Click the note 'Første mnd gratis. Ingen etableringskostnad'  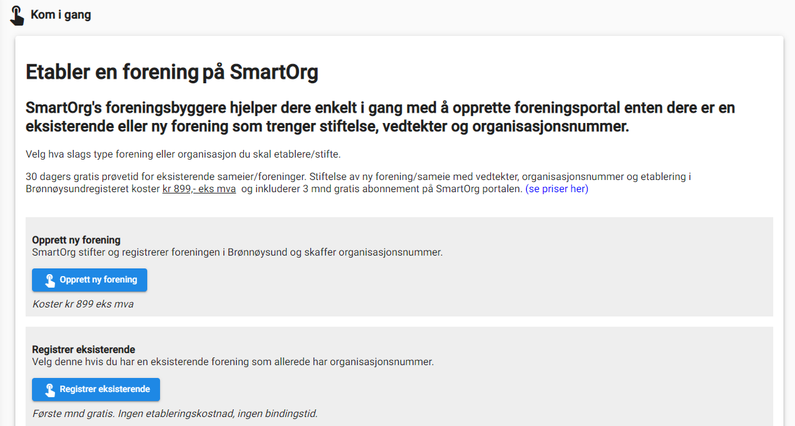point(175,414)
